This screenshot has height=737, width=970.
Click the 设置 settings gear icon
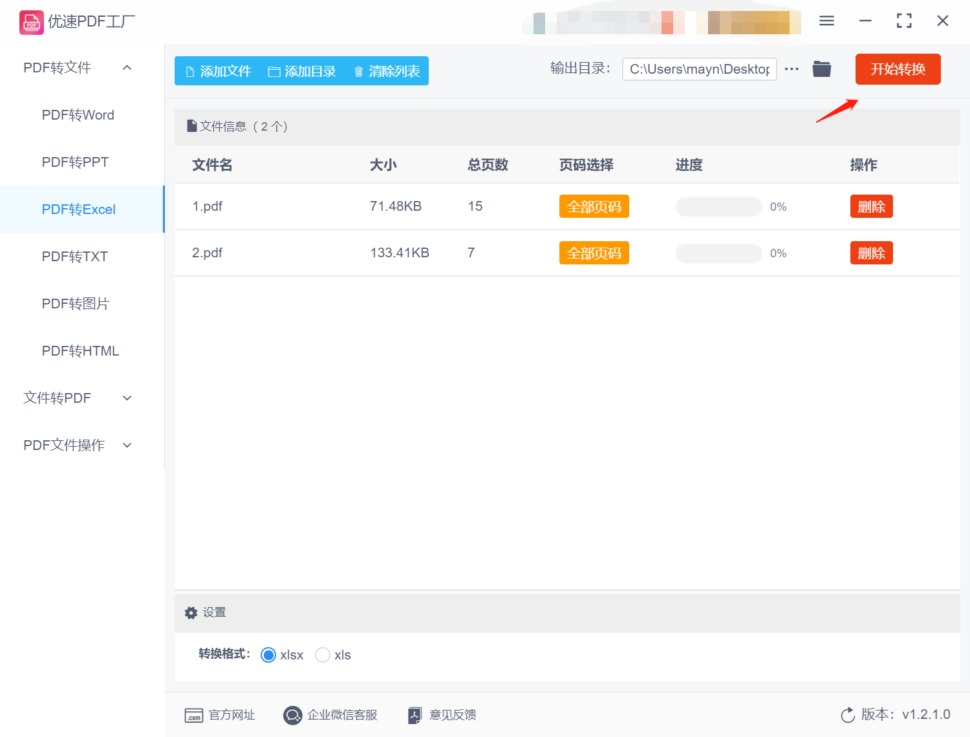(x=191, y=612)
